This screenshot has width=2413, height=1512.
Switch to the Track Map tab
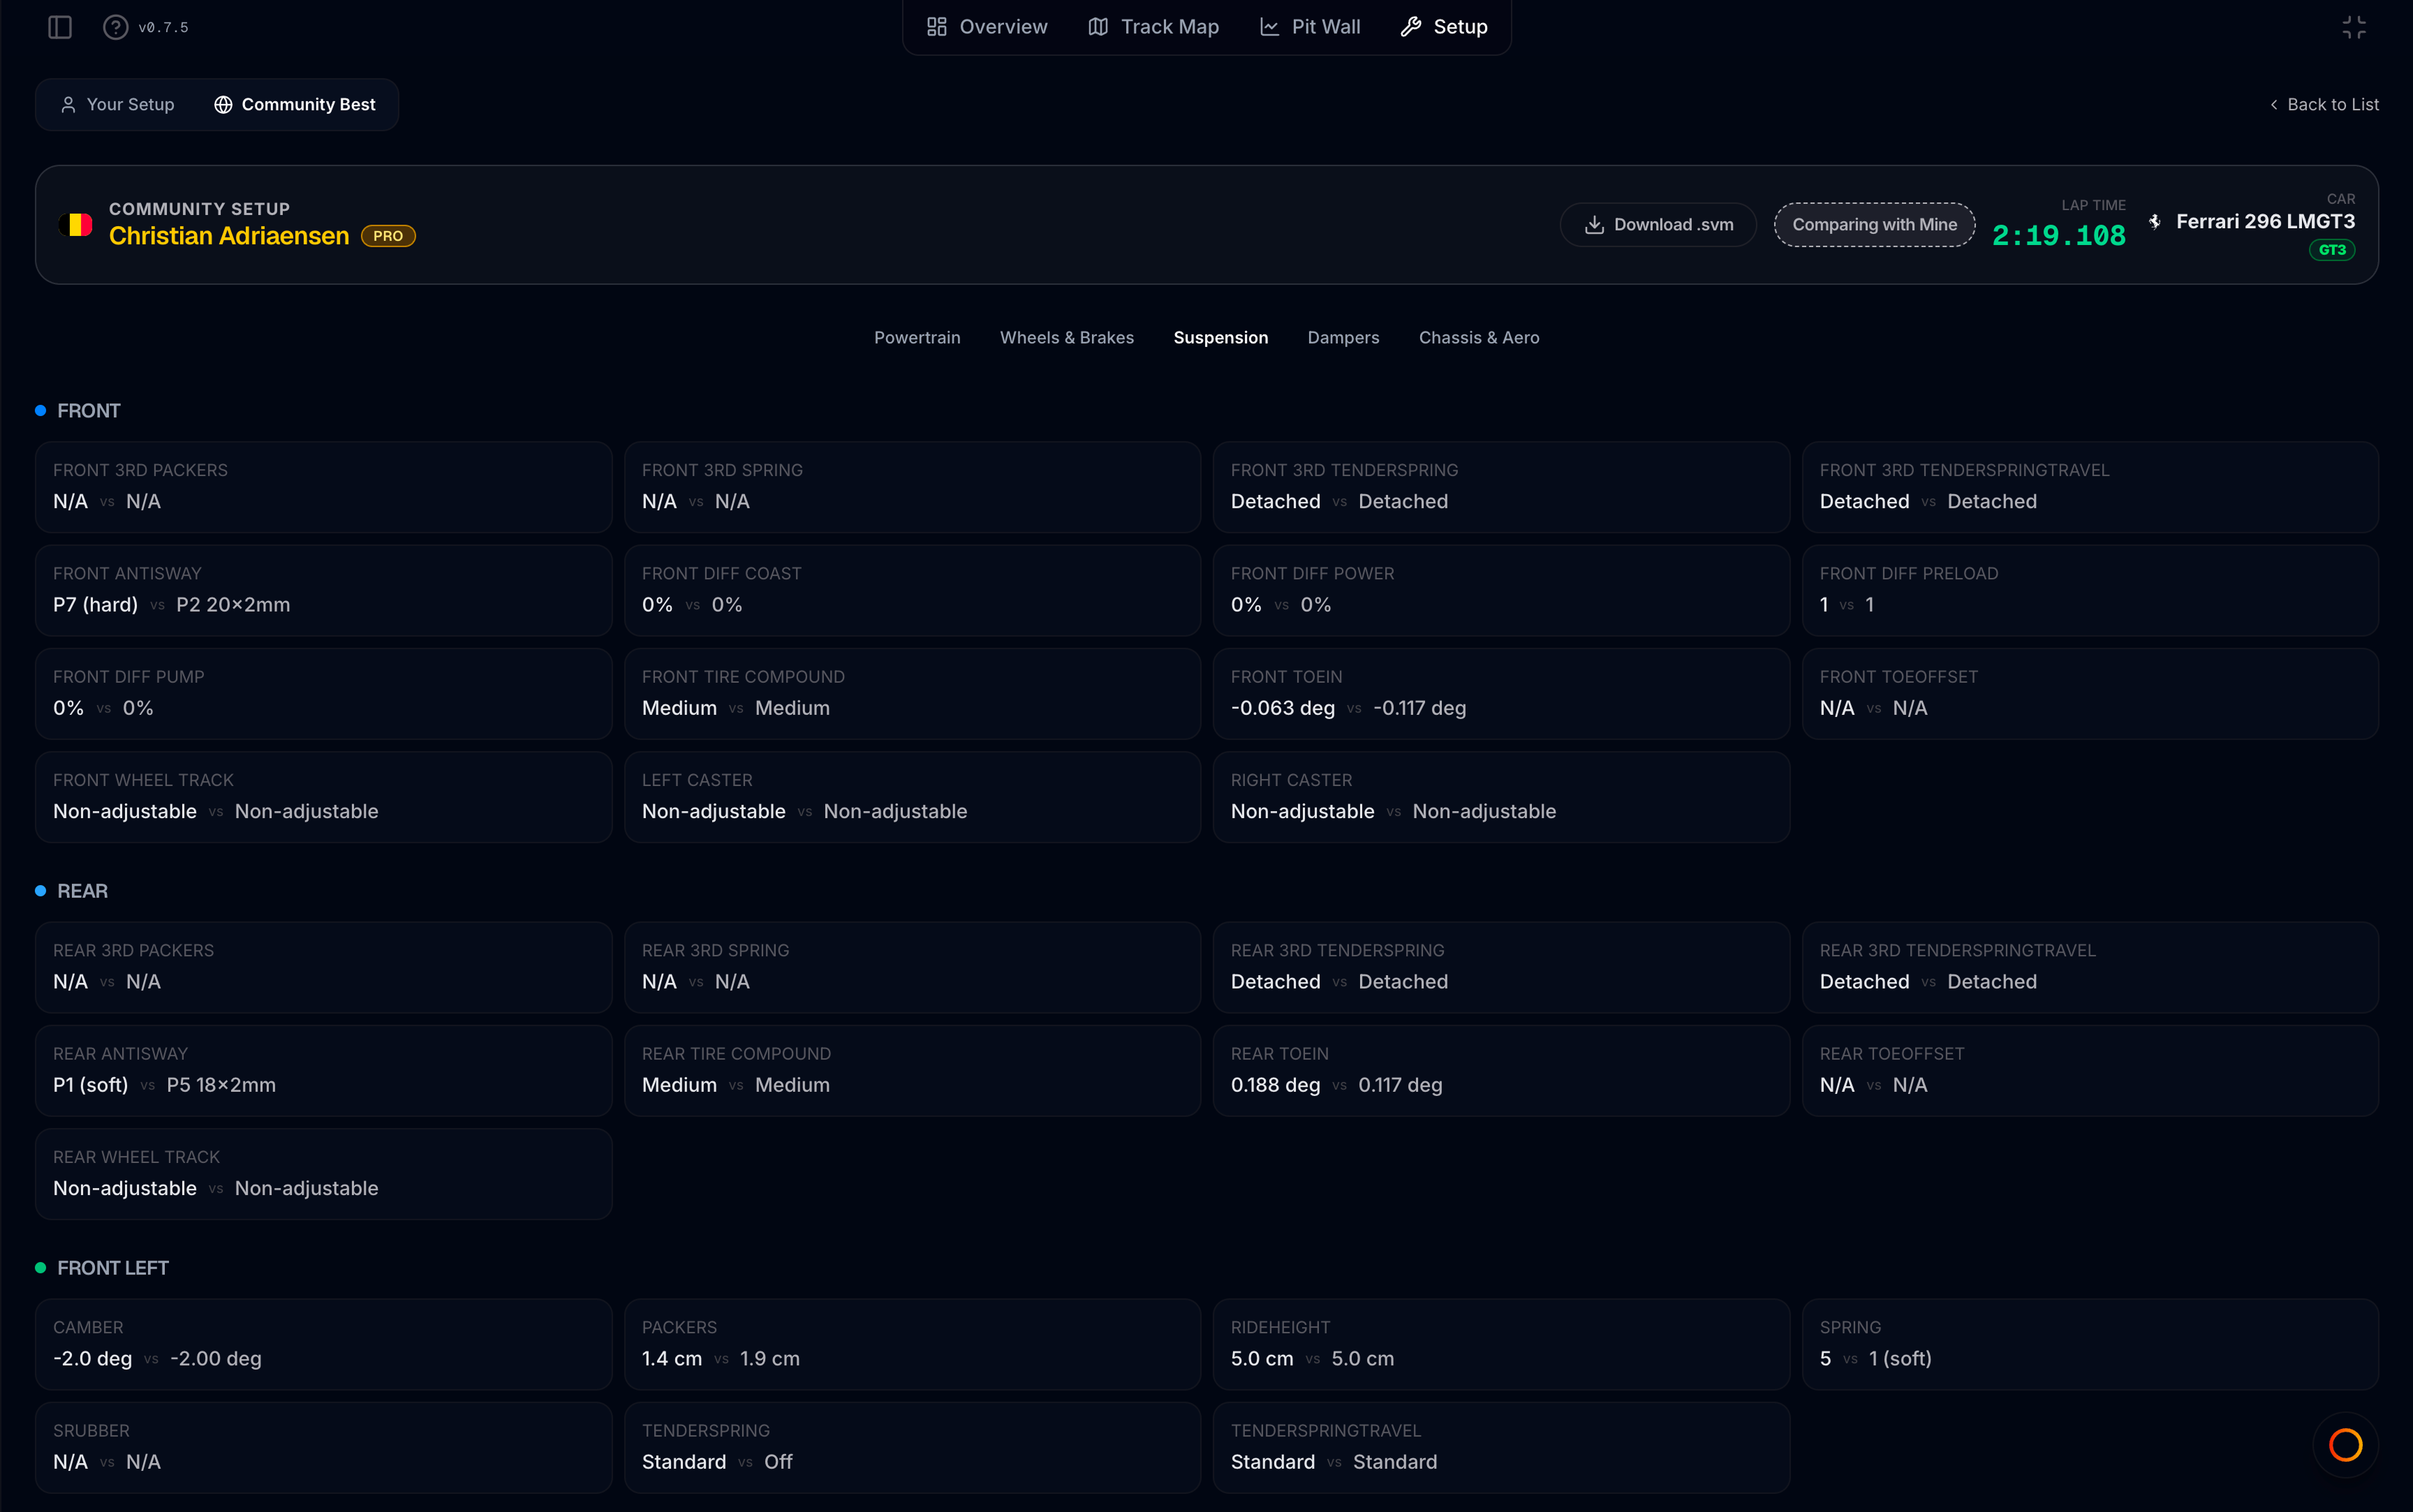[1153, 27]
